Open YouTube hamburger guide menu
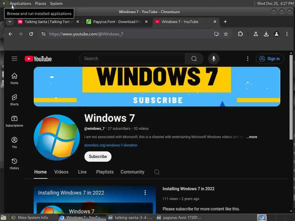The width and height of the screenshot is (295, 221). tap(14, 59)
